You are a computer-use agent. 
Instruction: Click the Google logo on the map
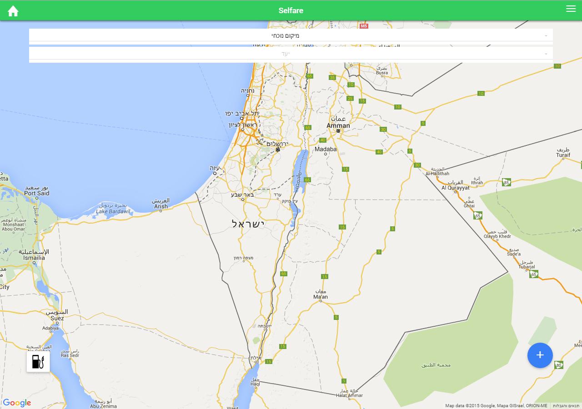pyautogui.click(x=17, y=403)
